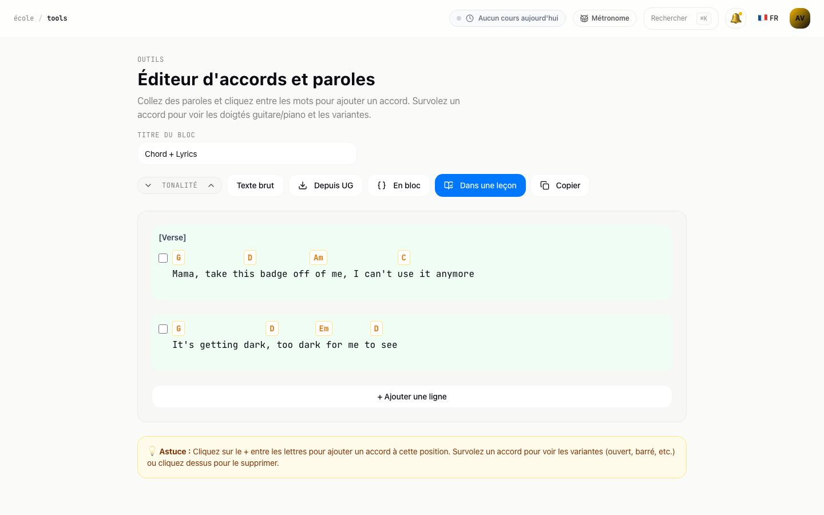Click the lyric word "getting"

coord(219,345)
